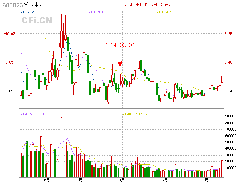The image size is (249, 187).
Task: Select the MA10:6.18 indicator label
Action: (97, 12)
